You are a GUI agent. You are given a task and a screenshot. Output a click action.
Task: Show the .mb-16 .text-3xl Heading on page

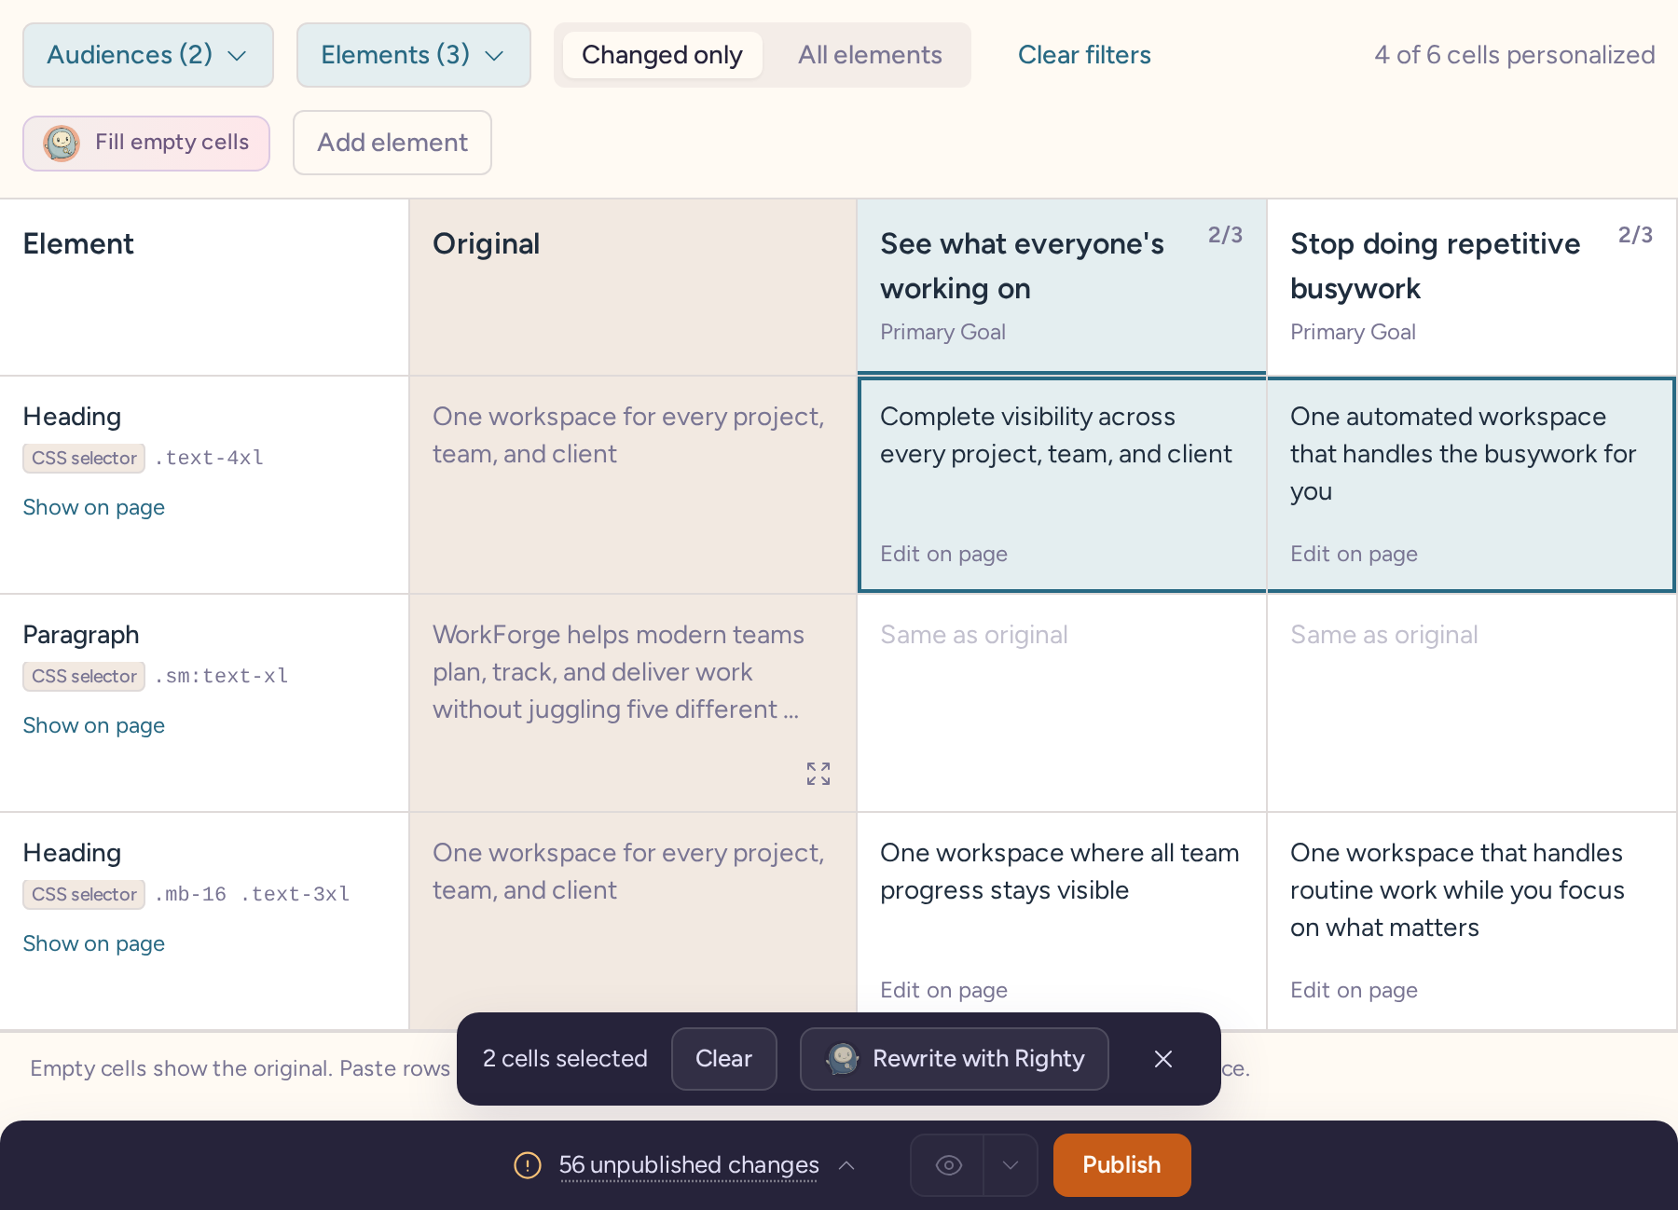(x=94, y=943)
